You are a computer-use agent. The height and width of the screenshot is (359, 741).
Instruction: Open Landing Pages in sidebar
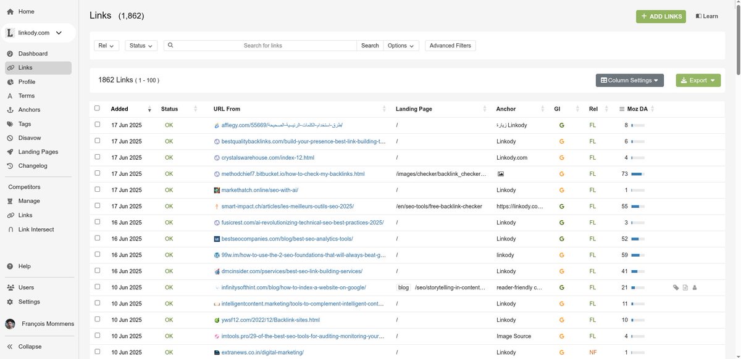tap(38, 152)
